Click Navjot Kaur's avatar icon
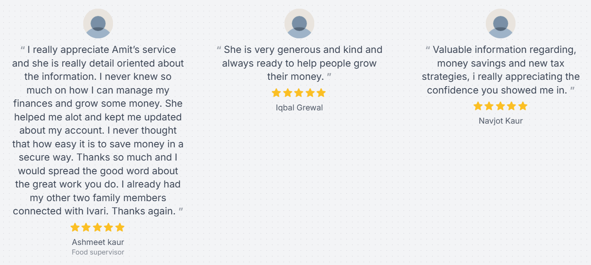The image size is (591, 265). tap(500, 24)
